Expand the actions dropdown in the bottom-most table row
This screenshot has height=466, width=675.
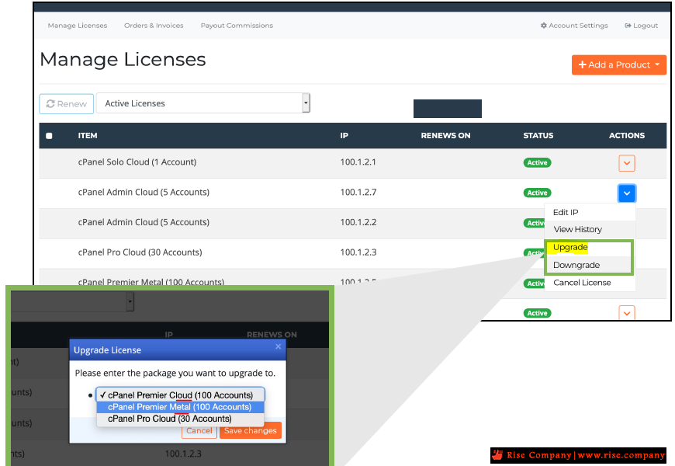point(627,313)
